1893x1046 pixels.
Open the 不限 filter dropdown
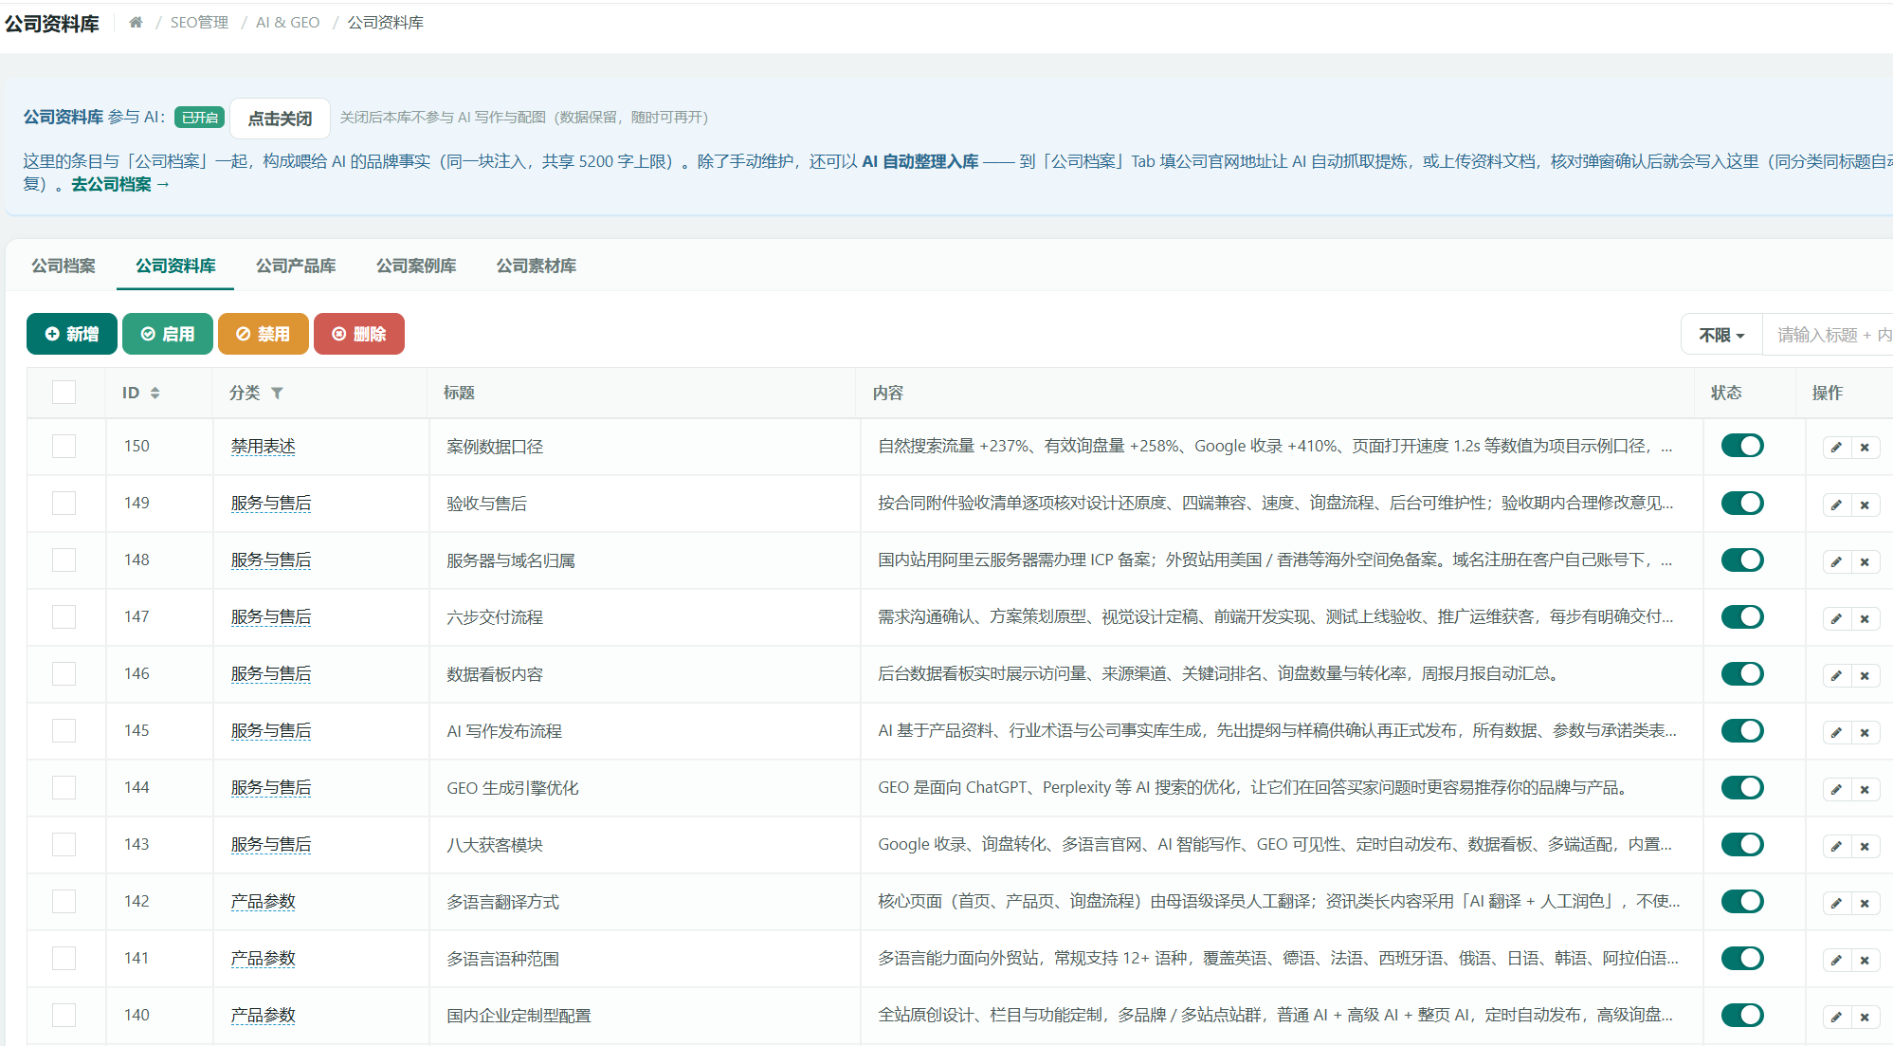pos(1721,335)
